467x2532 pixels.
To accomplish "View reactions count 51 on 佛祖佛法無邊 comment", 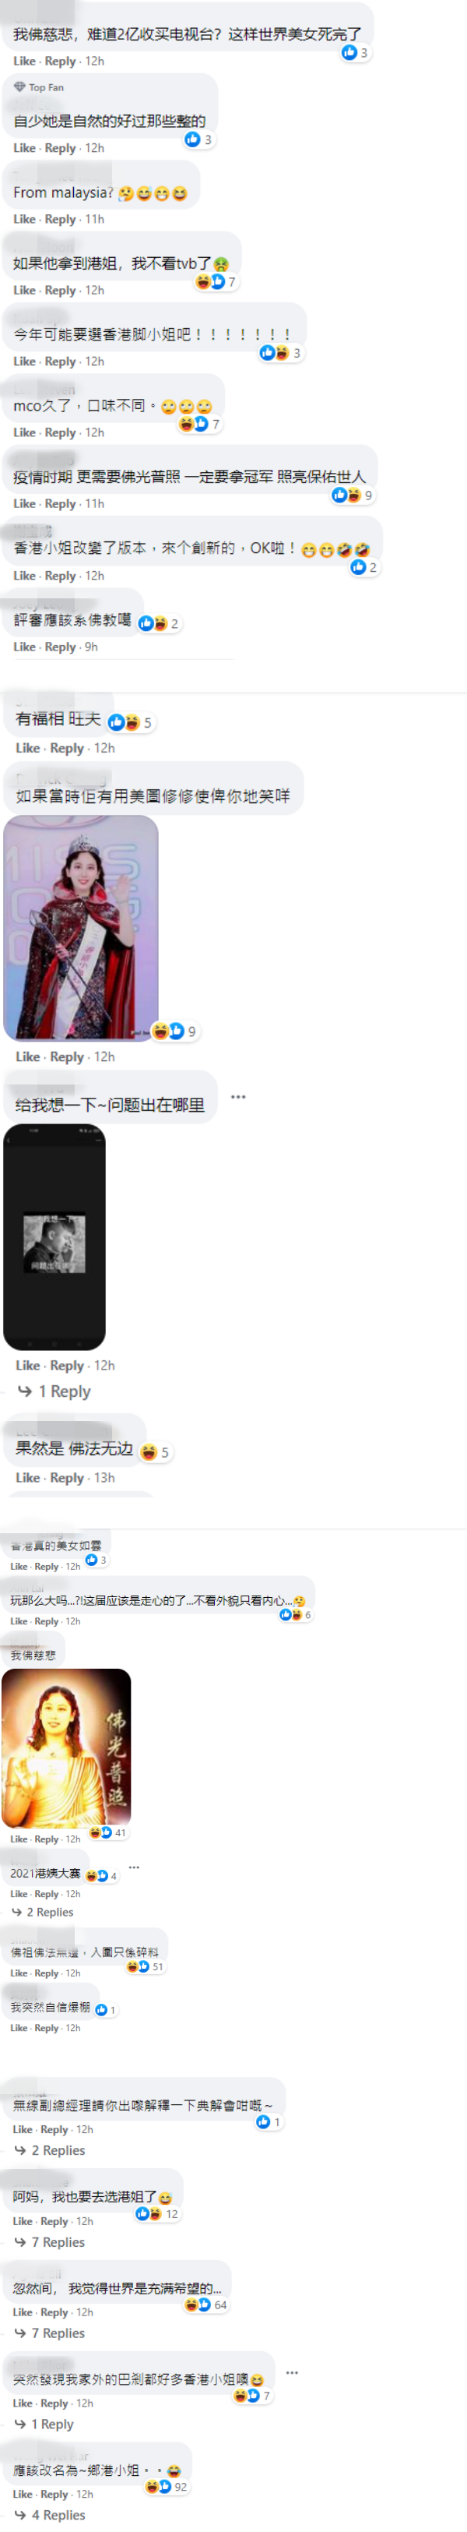I will click(x=146, y=1966).
